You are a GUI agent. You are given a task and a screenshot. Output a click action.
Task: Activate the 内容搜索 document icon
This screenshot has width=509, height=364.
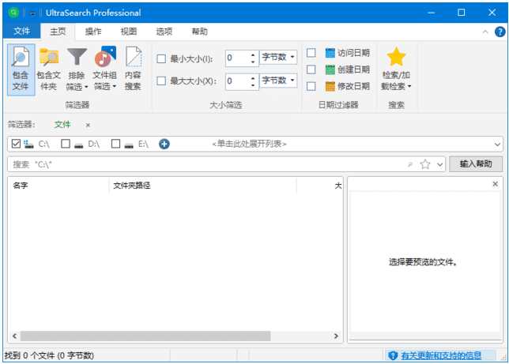(x=133, y=57)
